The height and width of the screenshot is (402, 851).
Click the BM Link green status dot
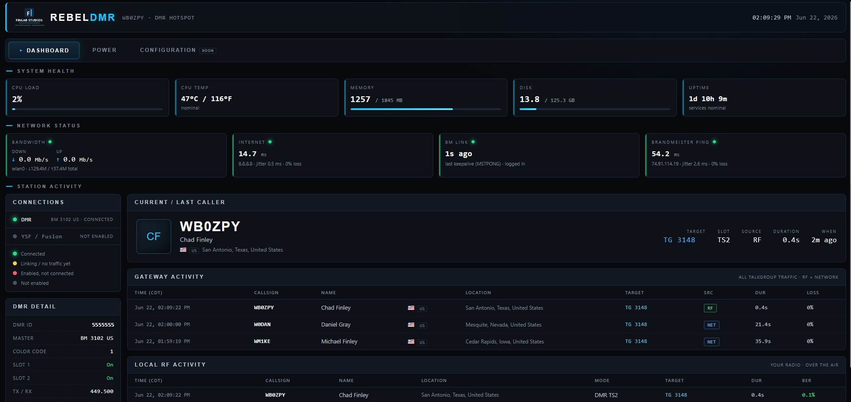click(x=473, y=142)
